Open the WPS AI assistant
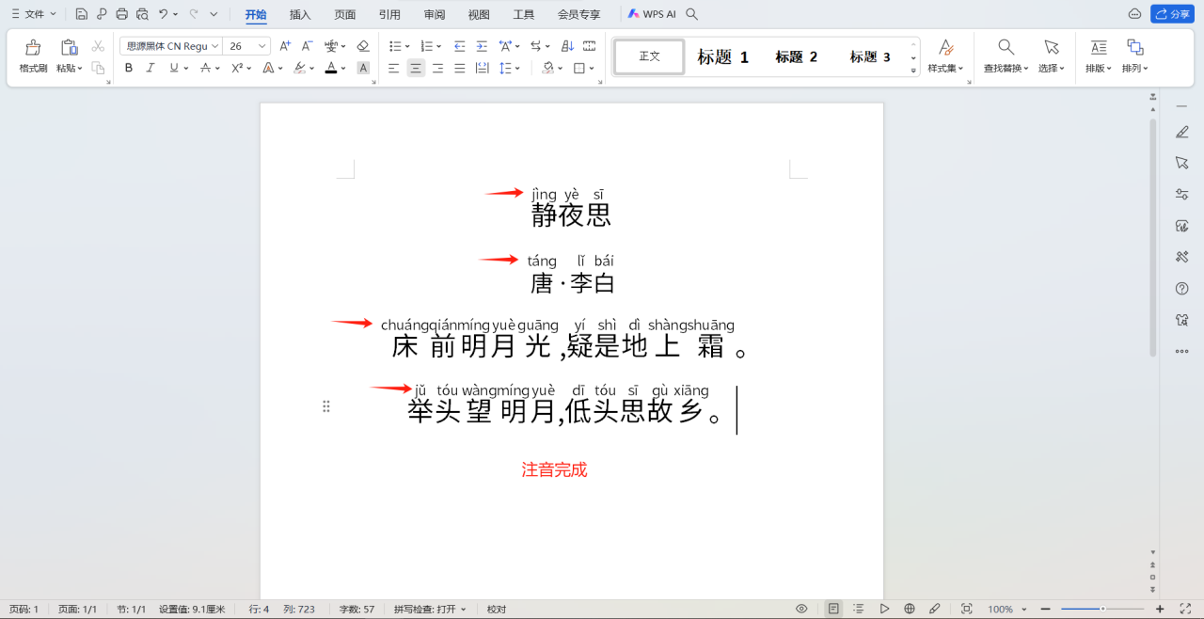The width and height of the screenshot is (1204, 619). 652,14
